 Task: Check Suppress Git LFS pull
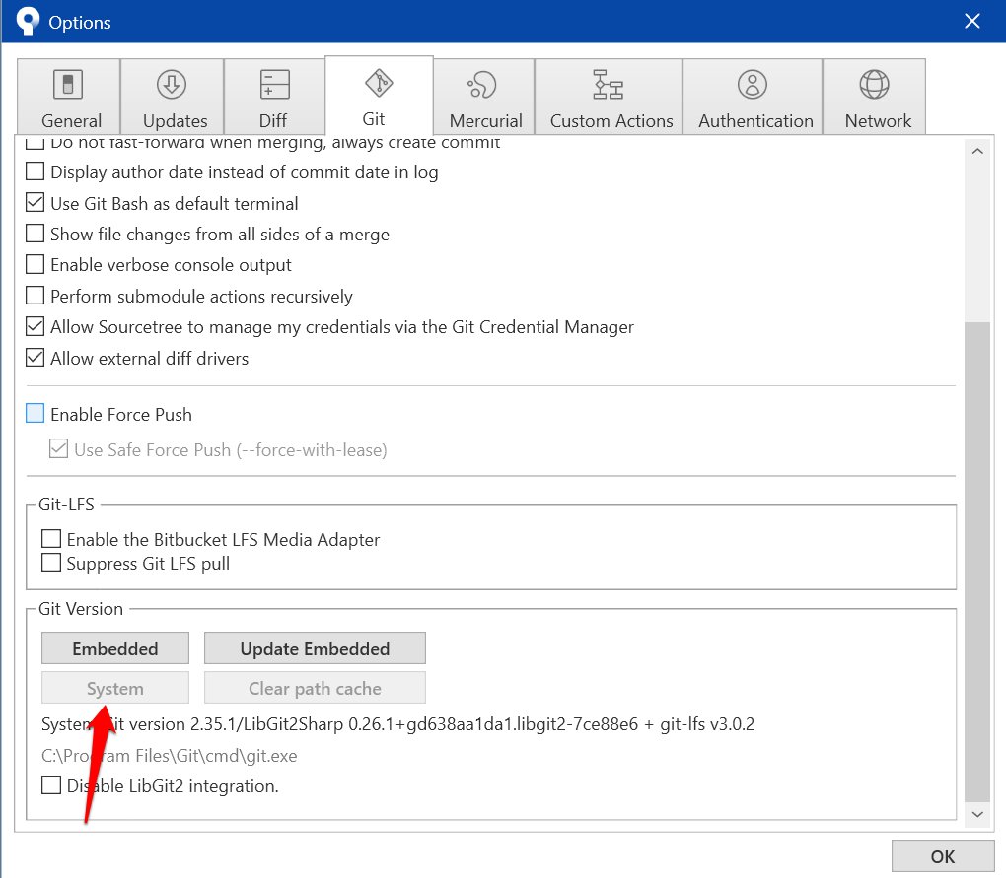51,563
